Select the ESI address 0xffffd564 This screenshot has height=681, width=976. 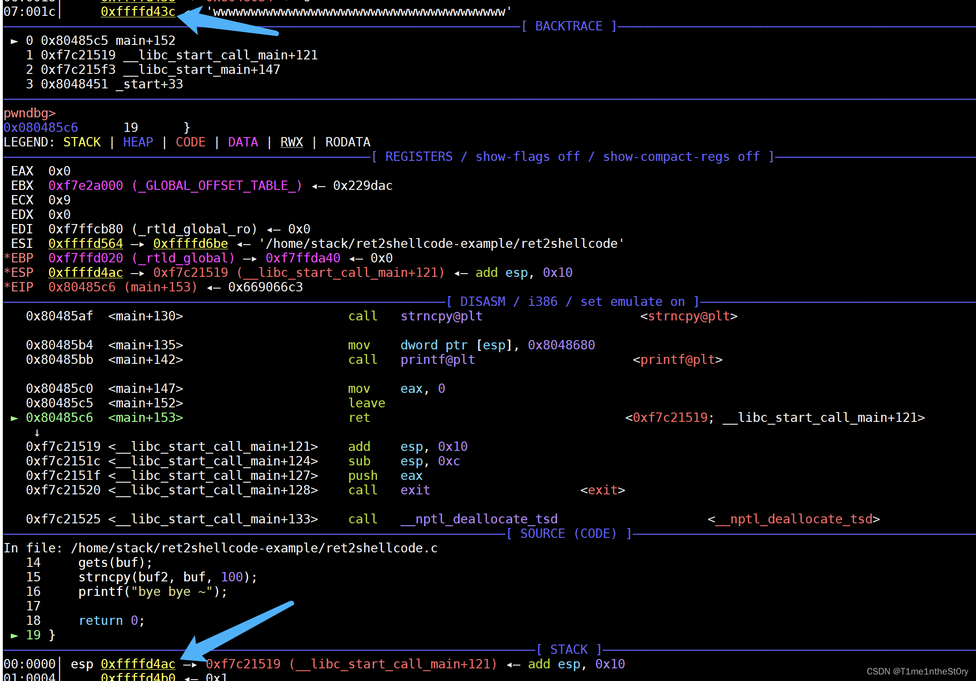pyautogui.click(x=85, y=243)
